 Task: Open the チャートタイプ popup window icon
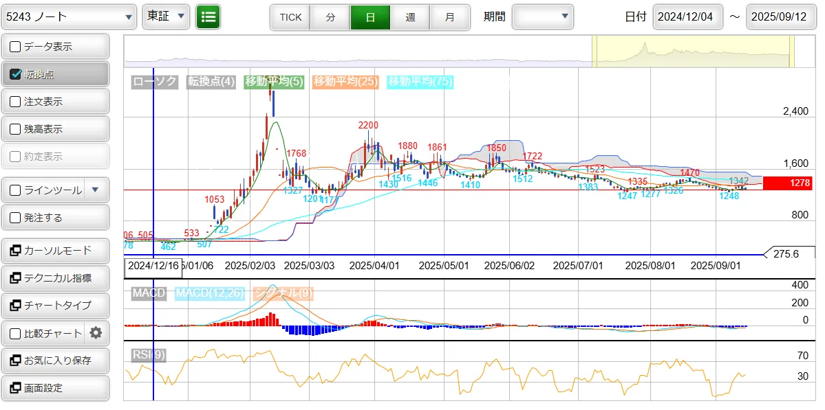[15, 305]
